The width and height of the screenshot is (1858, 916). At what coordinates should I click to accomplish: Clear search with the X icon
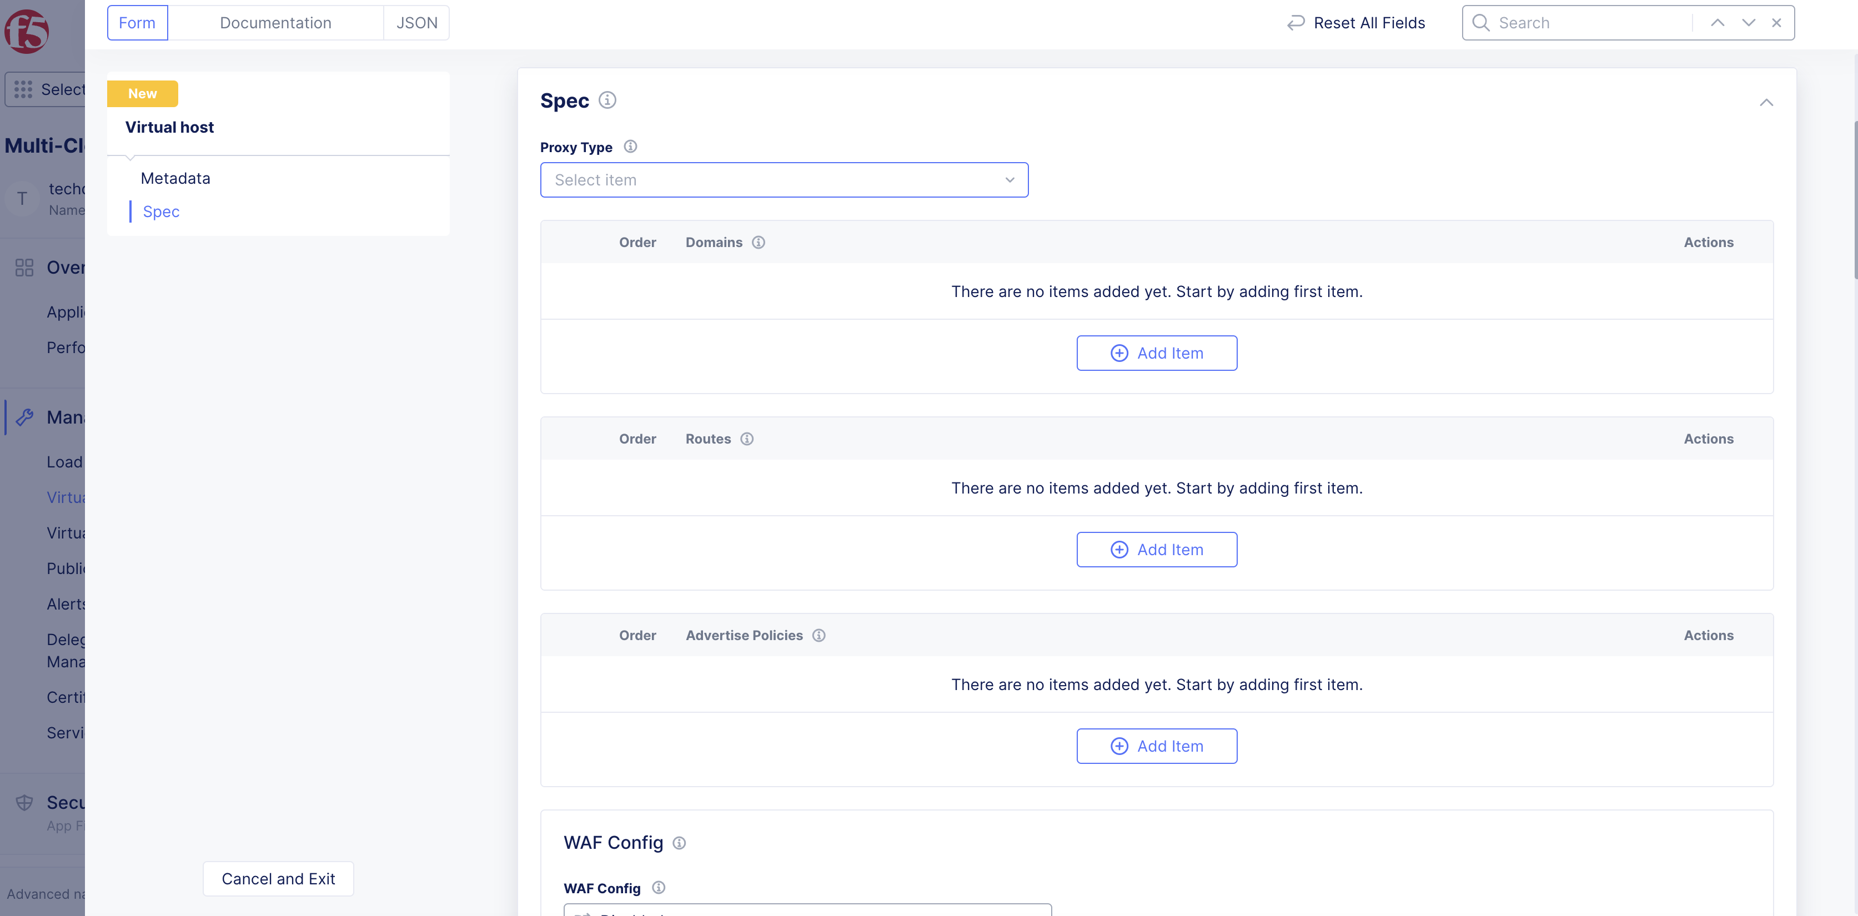(1776, 23)
